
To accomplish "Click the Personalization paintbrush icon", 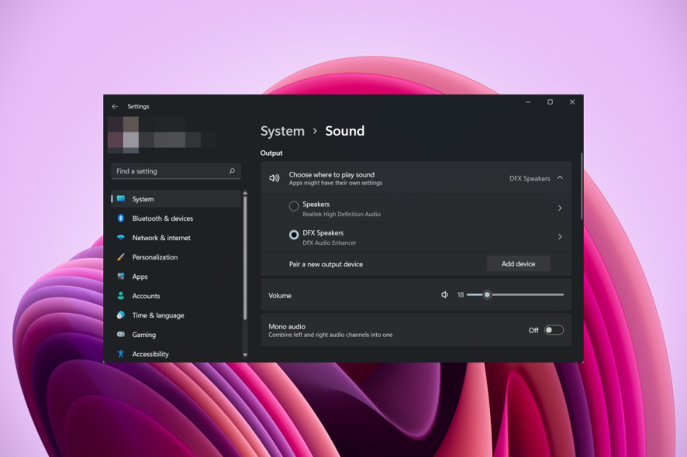I will point(121,257).
